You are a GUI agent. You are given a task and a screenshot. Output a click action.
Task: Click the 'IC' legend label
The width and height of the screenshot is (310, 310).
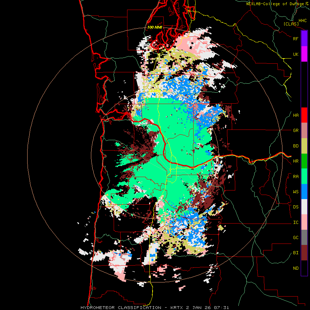pyautogui.click(x=296, y=223)
